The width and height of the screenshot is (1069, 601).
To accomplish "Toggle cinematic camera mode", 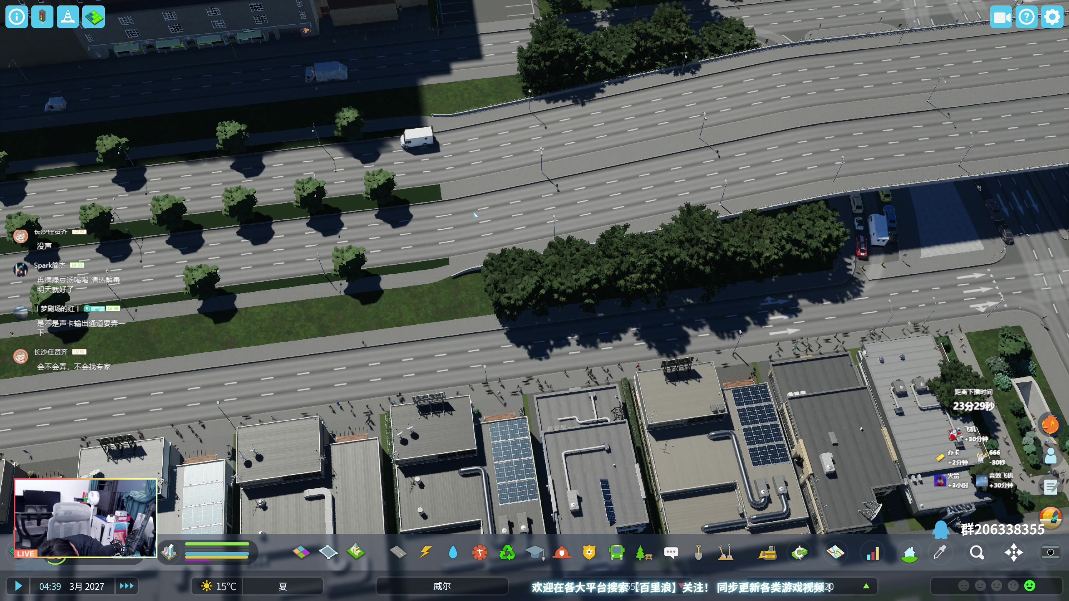I will click(1001, 17).
